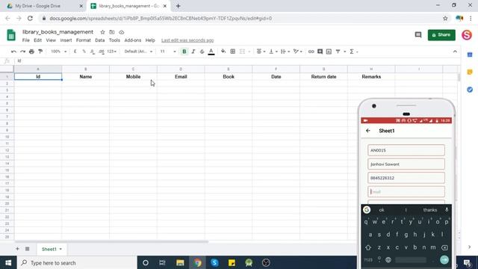Collapse the toolbar with the up chevron

tap(455, 52)
